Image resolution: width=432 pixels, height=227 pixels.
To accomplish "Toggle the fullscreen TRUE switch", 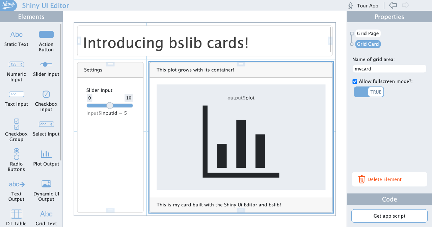I will pyautogui.click(x=369, y=92).
